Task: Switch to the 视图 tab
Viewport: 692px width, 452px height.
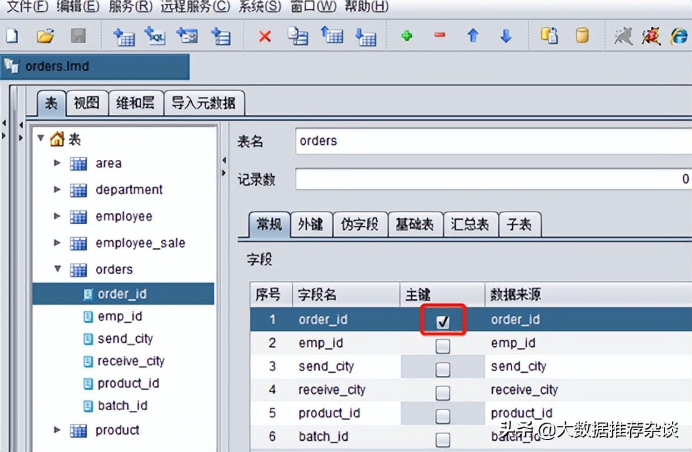Action: coord(87,103)
